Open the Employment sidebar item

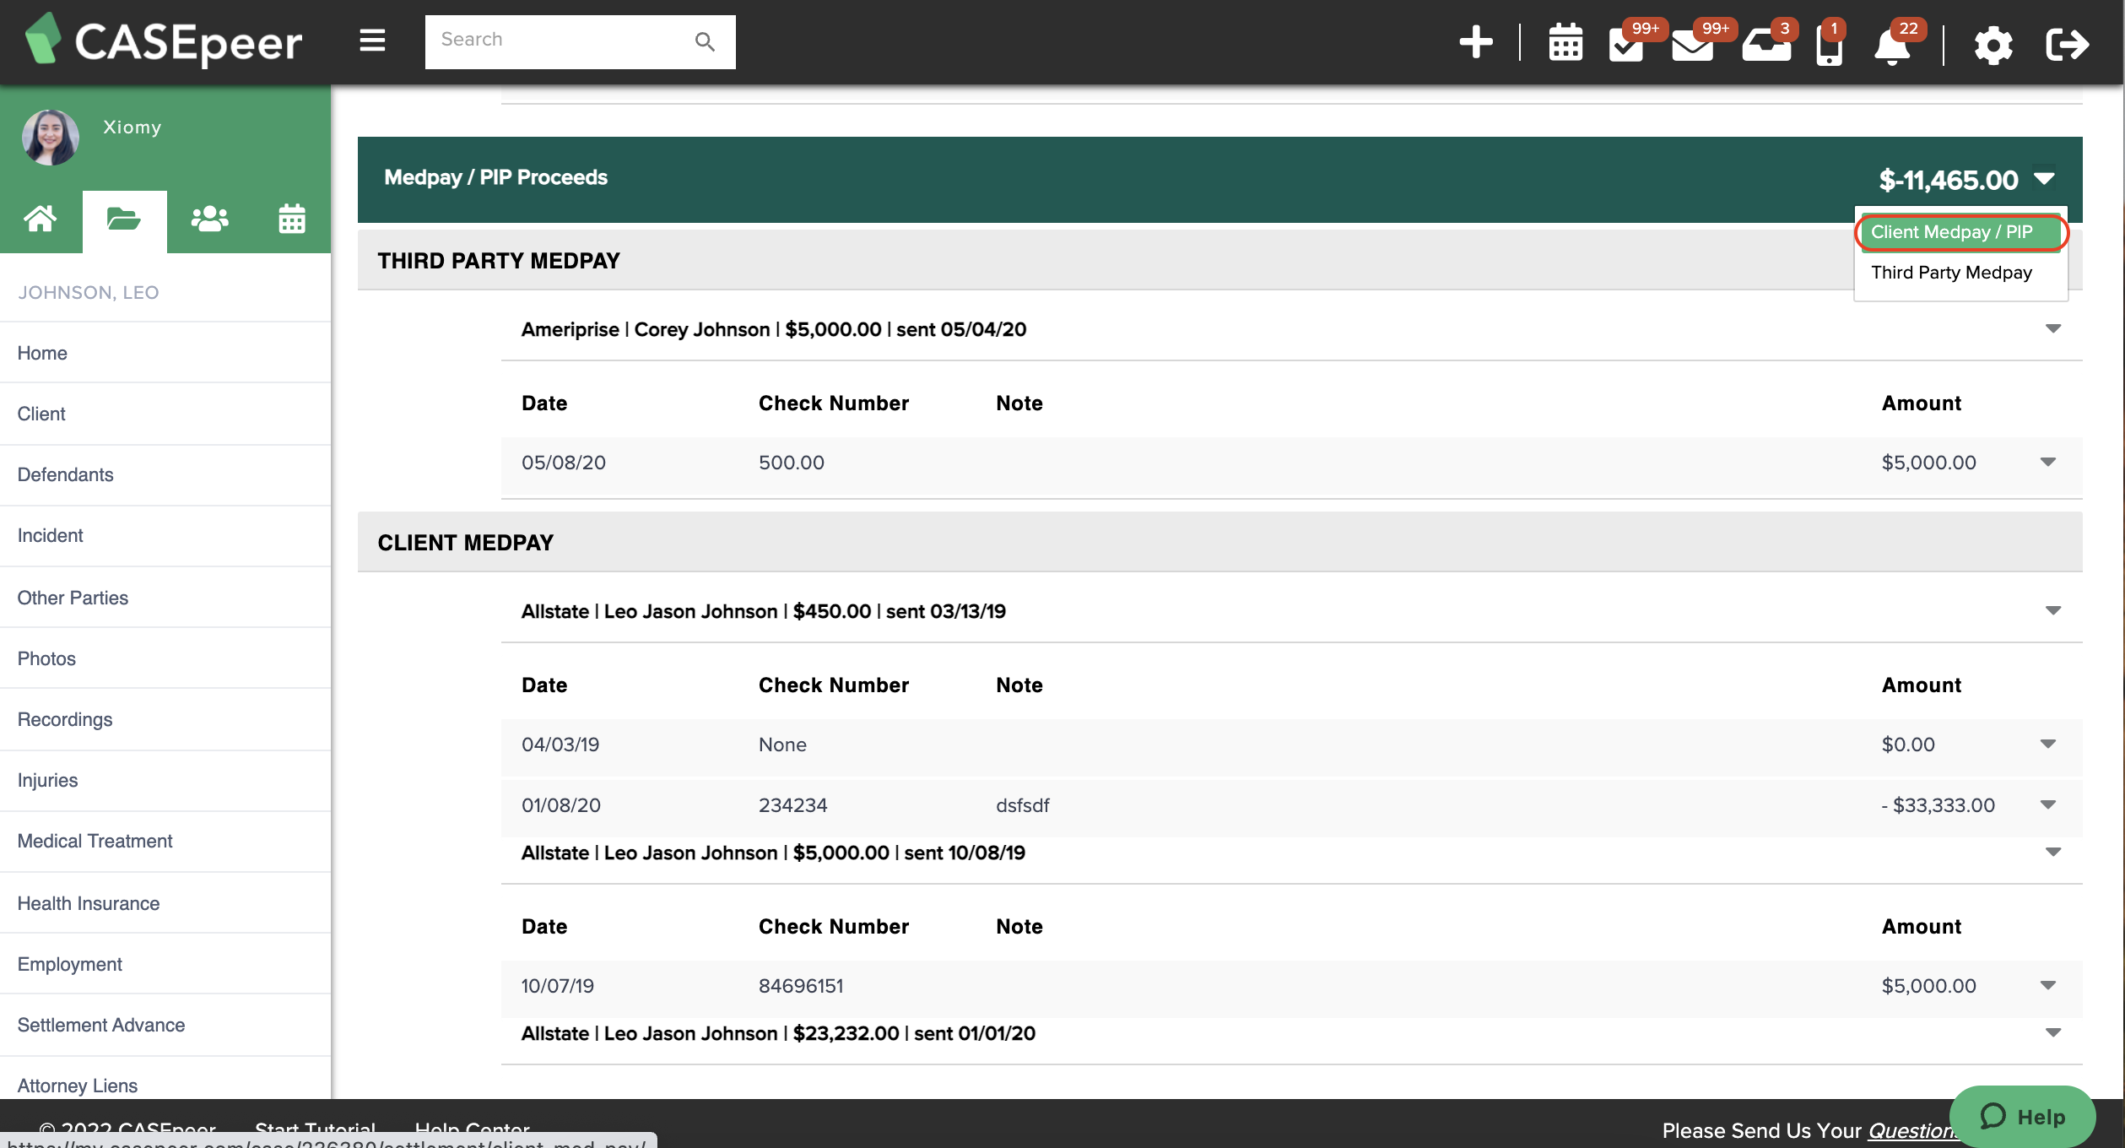(165, 964)
